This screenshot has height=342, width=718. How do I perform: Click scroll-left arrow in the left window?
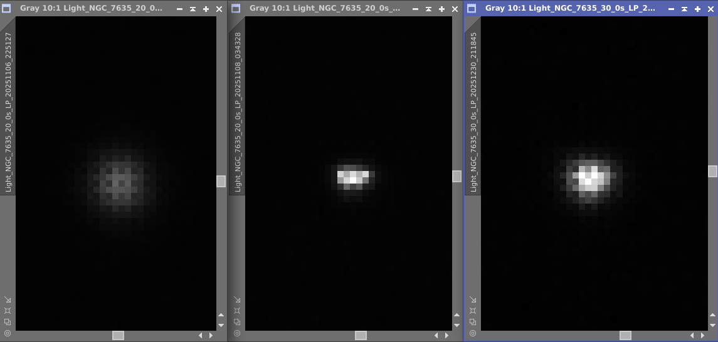(x=200, y=336)
